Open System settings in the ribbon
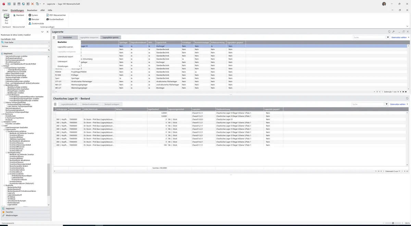This screenshot has height=226, width=411. point(33,15)
